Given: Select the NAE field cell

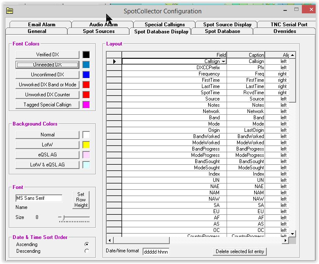Looking at the screenshot, I should [x=174, y=186].
